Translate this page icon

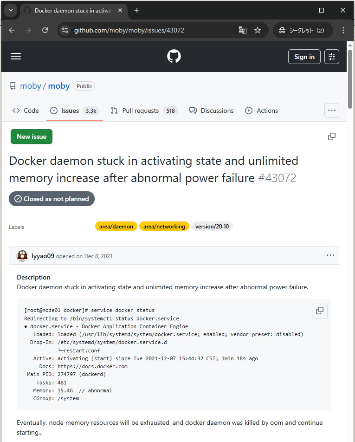click(243, 30)
